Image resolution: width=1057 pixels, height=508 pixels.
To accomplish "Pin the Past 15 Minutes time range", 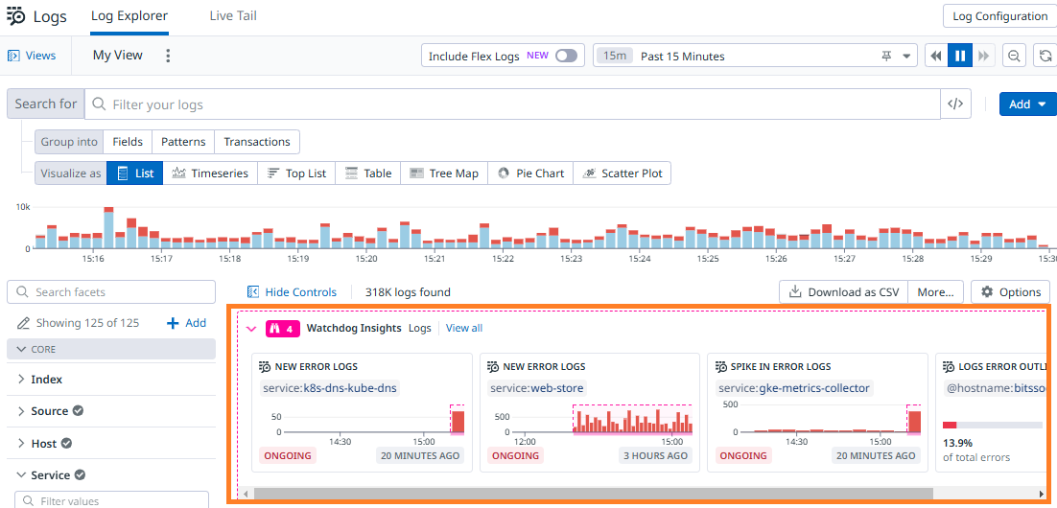I will click(886, 56).
